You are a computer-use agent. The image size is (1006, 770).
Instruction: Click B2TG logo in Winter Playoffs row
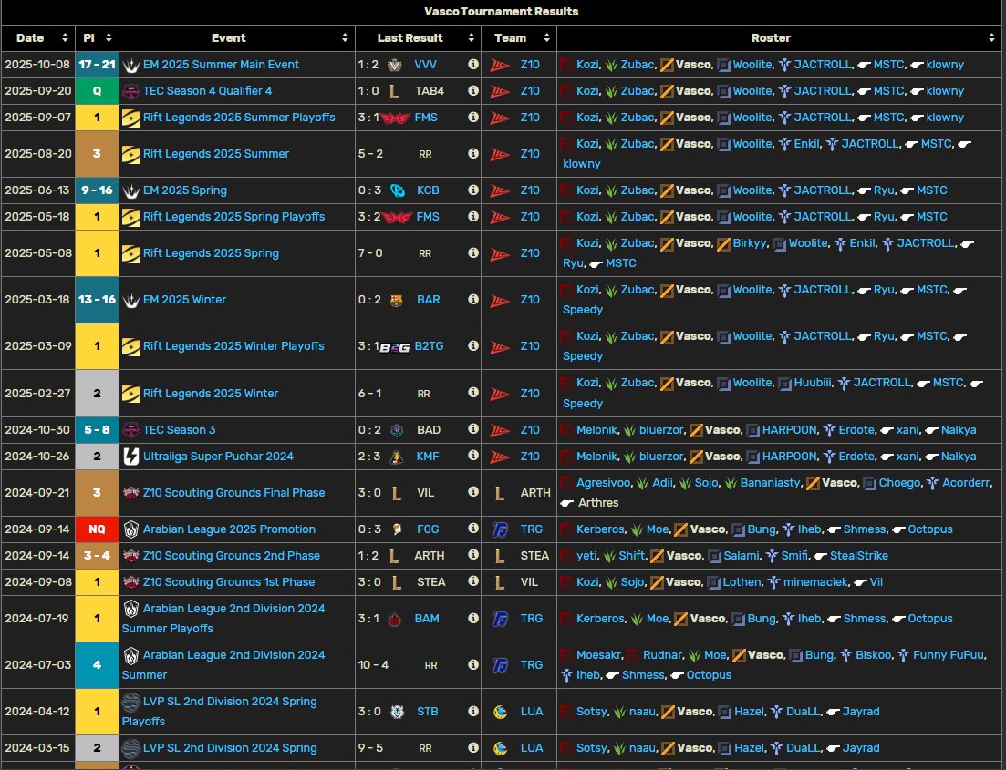point(395,347)
